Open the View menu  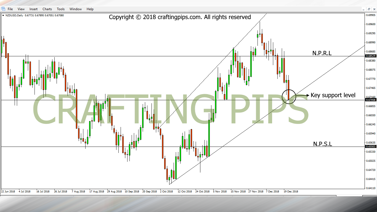[21, 9]
